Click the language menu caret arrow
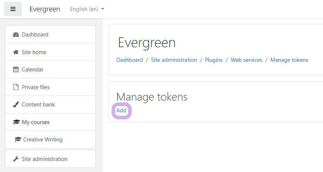Viewport: 323px width, 172px height. (103, 9)
